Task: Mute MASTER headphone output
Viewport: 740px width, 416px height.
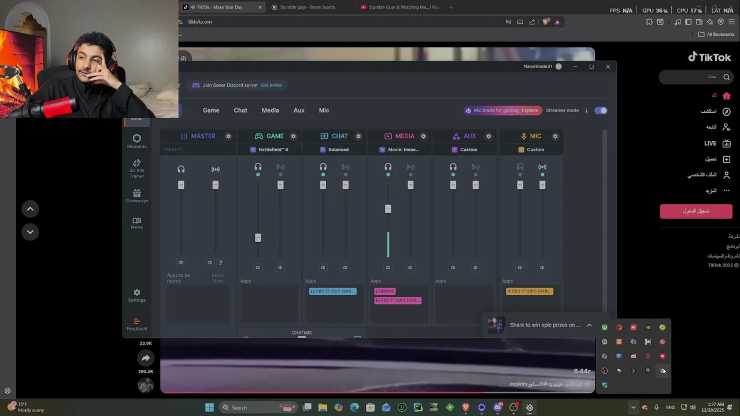Action: point(181,262)
